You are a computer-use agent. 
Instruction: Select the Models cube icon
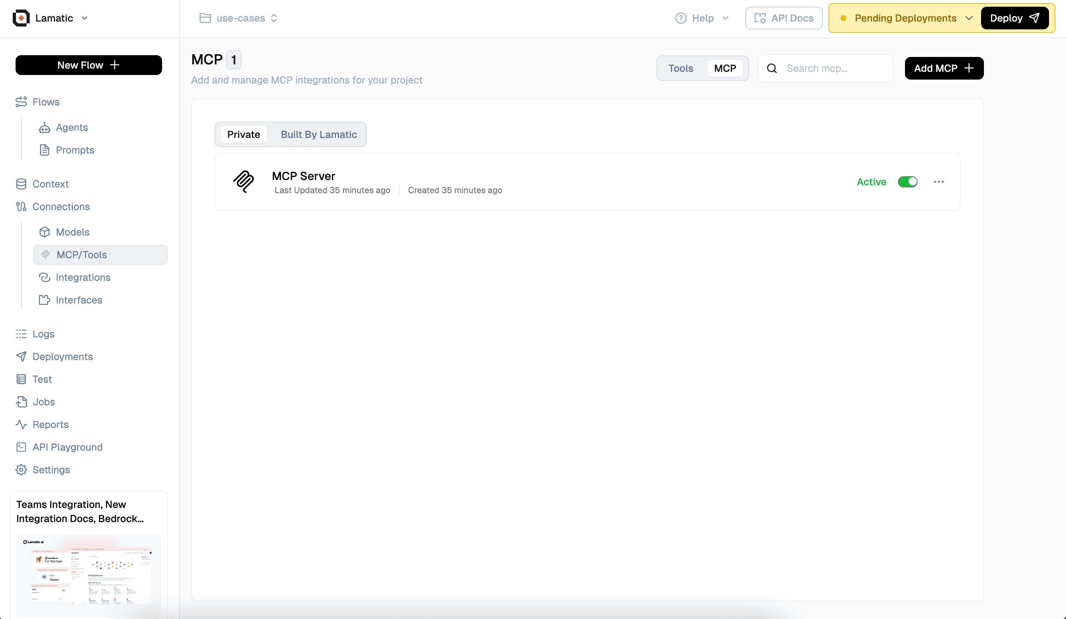point(45,232)
